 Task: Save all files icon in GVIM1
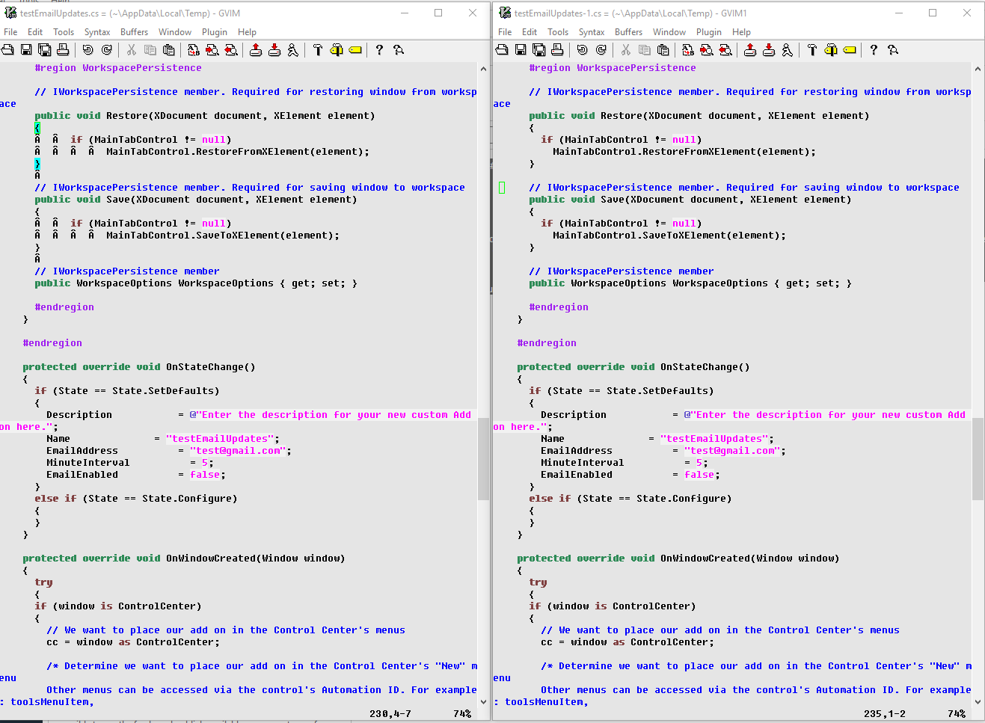pyautogui.click(x=539, y=50)
